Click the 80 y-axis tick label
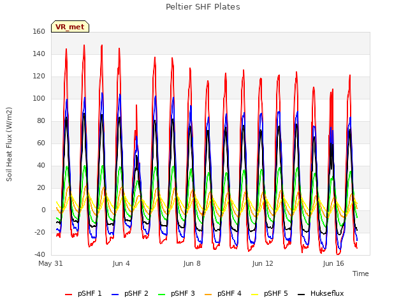408x306 pixels. pos(41,121)
